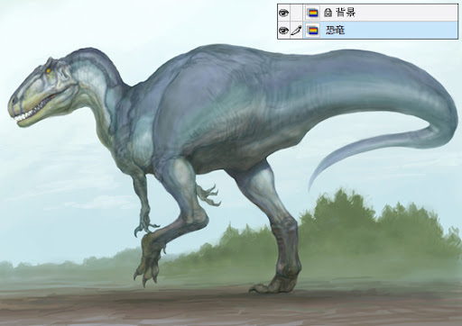This screenshot has height=326, width=462.
Task: Click the 恐竜 layer's rainbow thumbnail icon
Action: coord(313,31)
